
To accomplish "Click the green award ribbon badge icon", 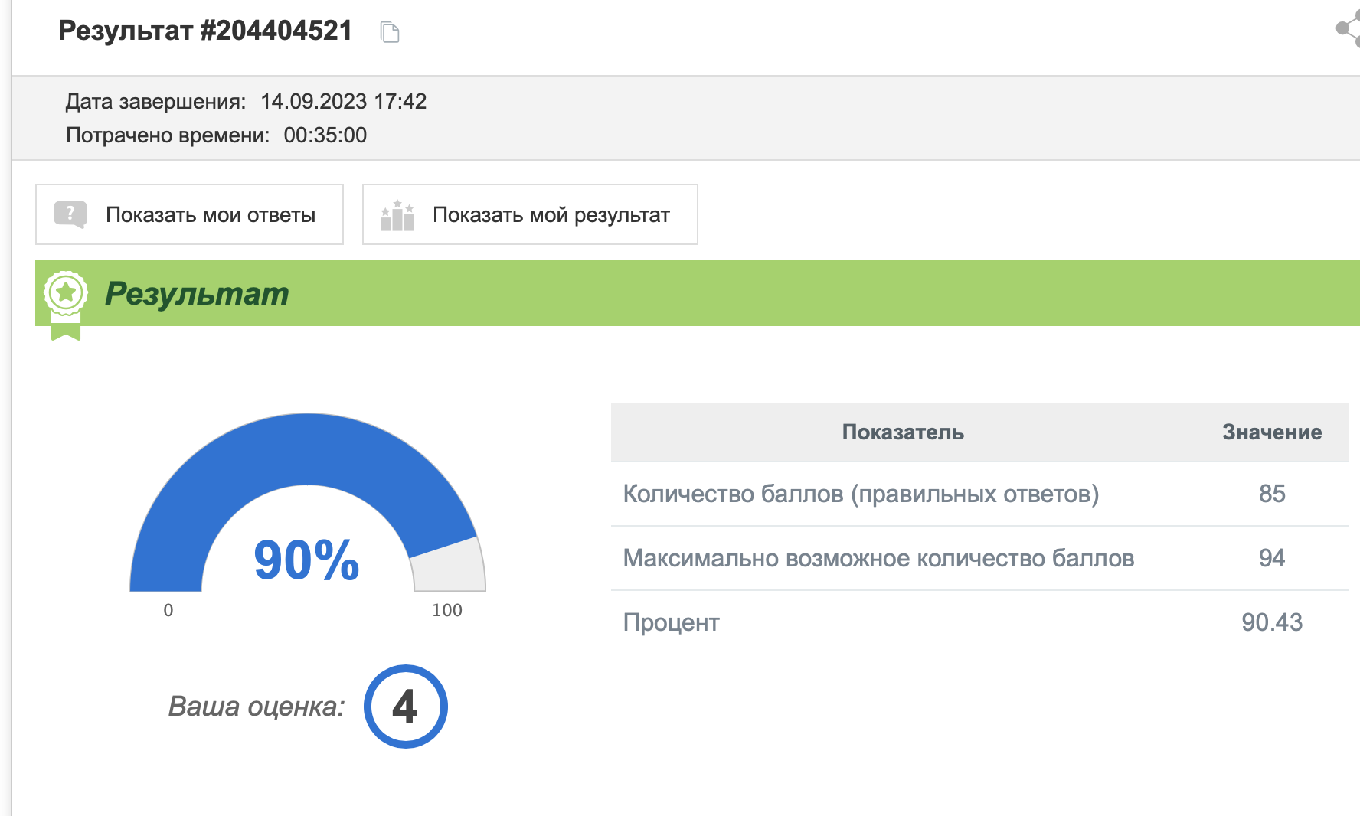I will coord(66,300).
